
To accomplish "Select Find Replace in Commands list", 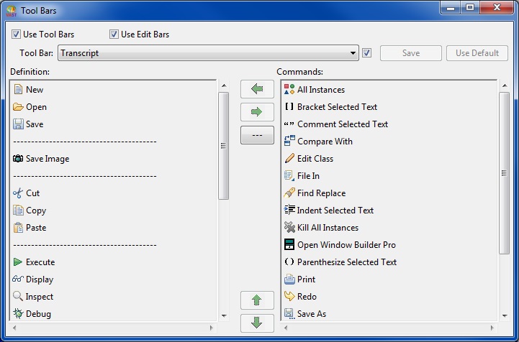I will point(321,193).
